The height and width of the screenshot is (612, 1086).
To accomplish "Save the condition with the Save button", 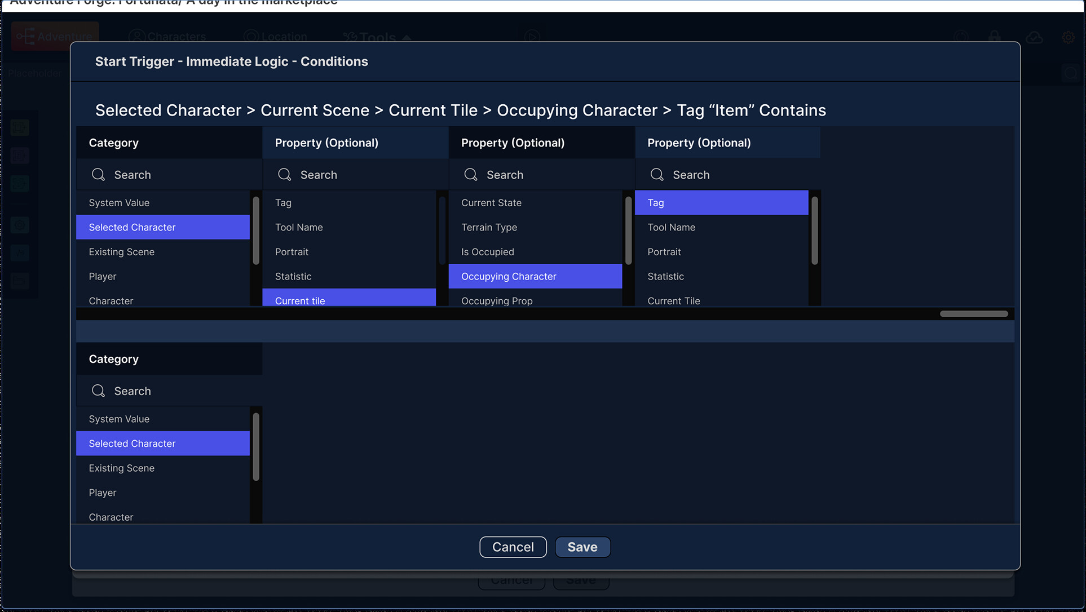I will point(582,547).
